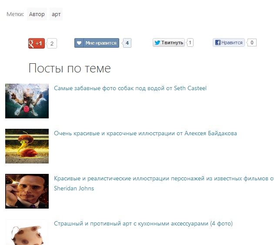Click the VK like counter showing 4

tap(127, 43)
